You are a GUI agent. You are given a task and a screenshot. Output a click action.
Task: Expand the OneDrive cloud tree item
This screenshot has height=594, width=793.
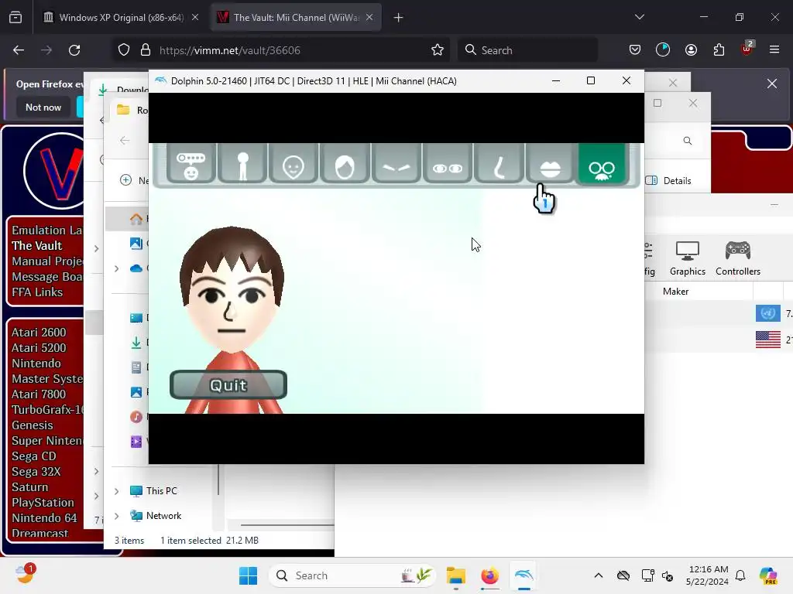(x=116, y=268)
